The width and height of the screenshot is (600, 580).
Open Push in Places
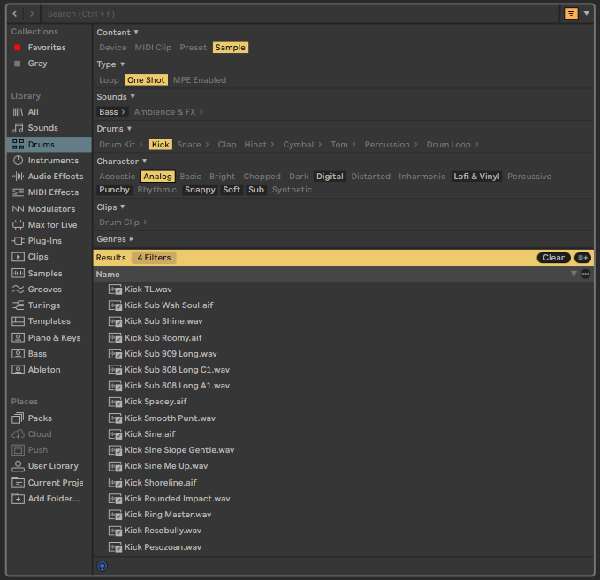coord(30,450)
